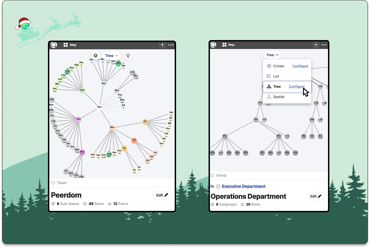The width and height of the screenshot is (370, 248).
Task: Click Configure next to the Tree option
Action: pyautogui.click(x=297, y=86)
